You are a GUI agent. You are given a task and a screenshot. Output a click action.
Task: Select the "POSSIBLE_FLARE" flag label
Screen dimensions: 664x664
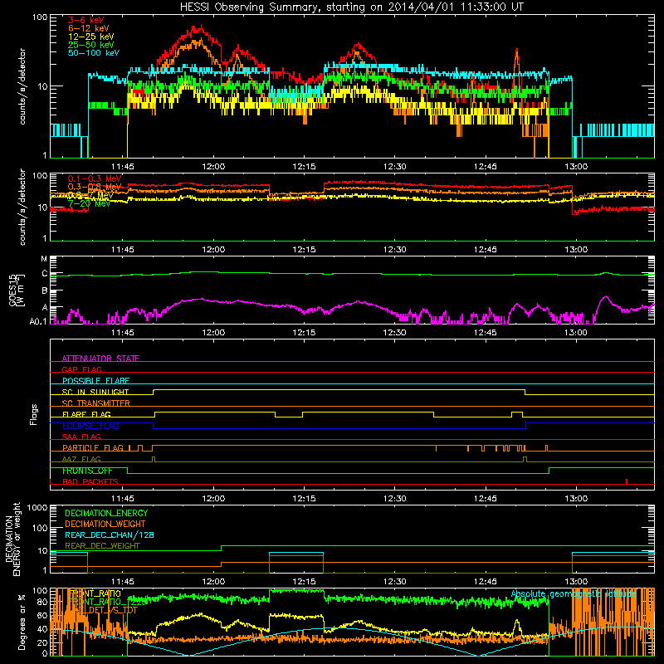tap(95, 381)
